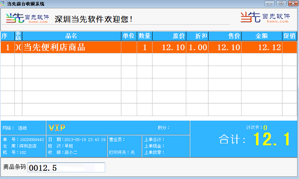Click the 日期 2013-05-19 entry
This screenshot has height=179, width=299.
point(77,140)
